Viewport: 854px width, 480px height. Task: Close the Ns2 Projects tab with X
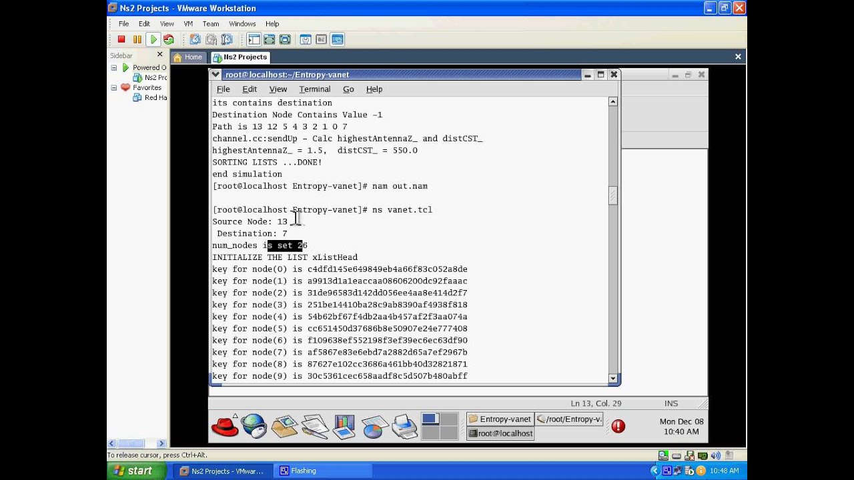[x=738, y=57]
